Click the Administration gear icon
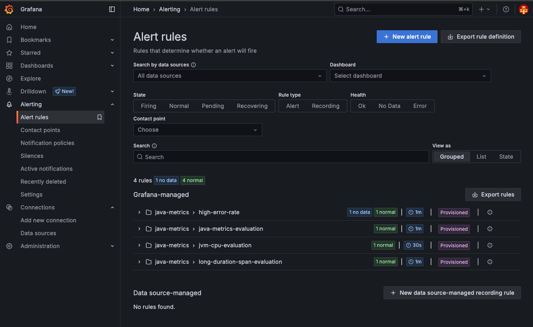The image size is (533, 327). tap(9, 246)
